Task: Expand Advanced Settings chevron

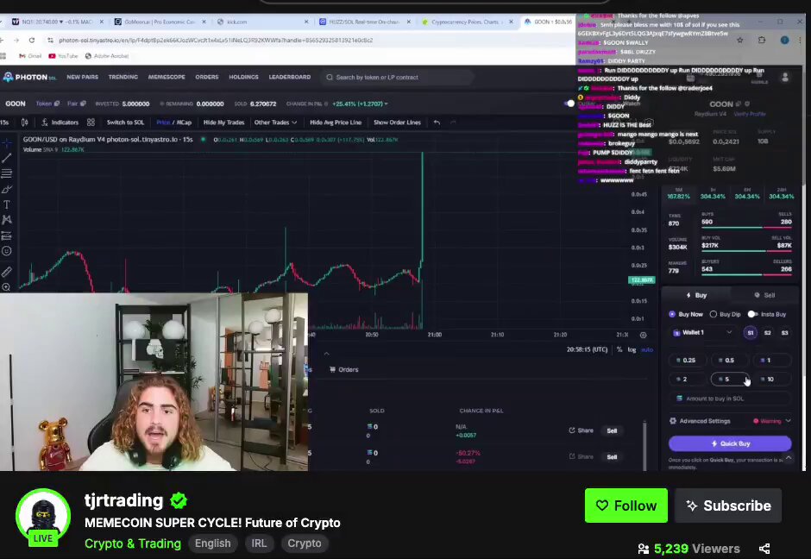Action: pyautogui.click(x=789, y=421)
